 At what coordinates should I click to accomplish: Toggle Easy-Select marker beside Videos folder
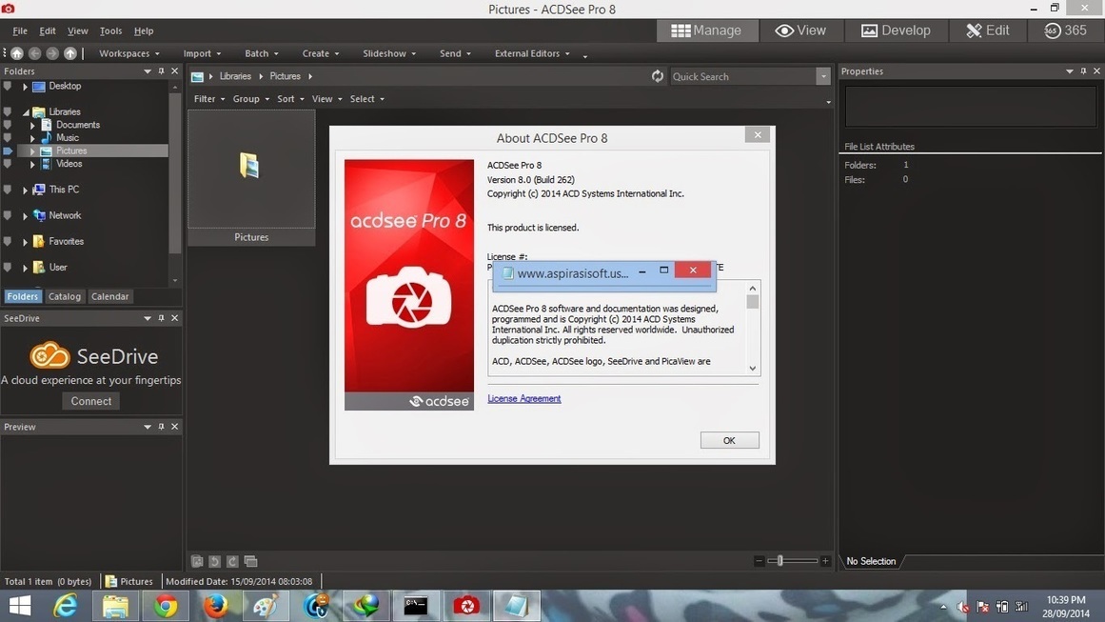[7, 164]
